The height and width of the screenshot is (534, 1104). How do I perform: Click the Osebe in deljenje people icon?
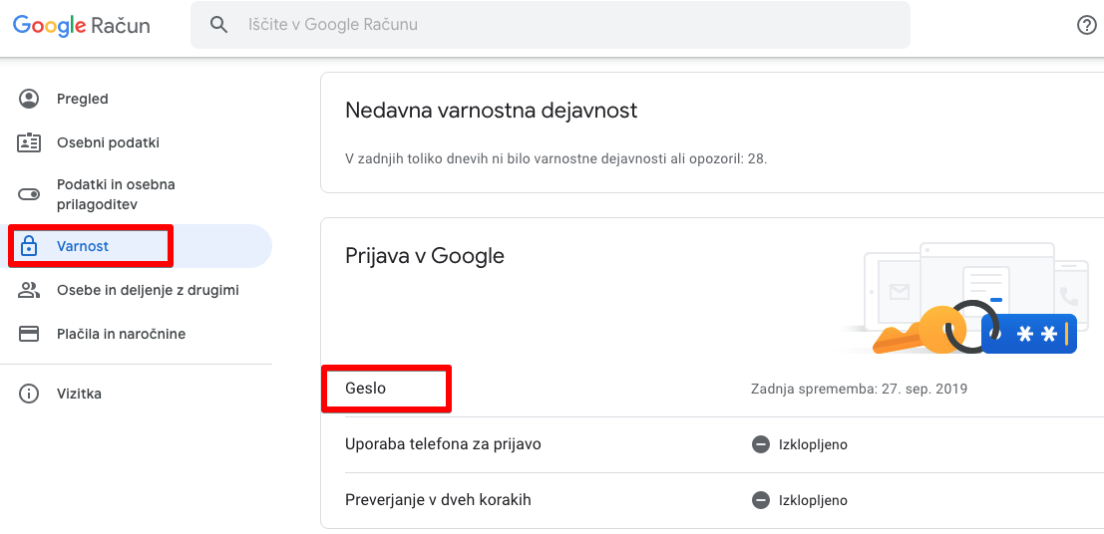point(29,290)
